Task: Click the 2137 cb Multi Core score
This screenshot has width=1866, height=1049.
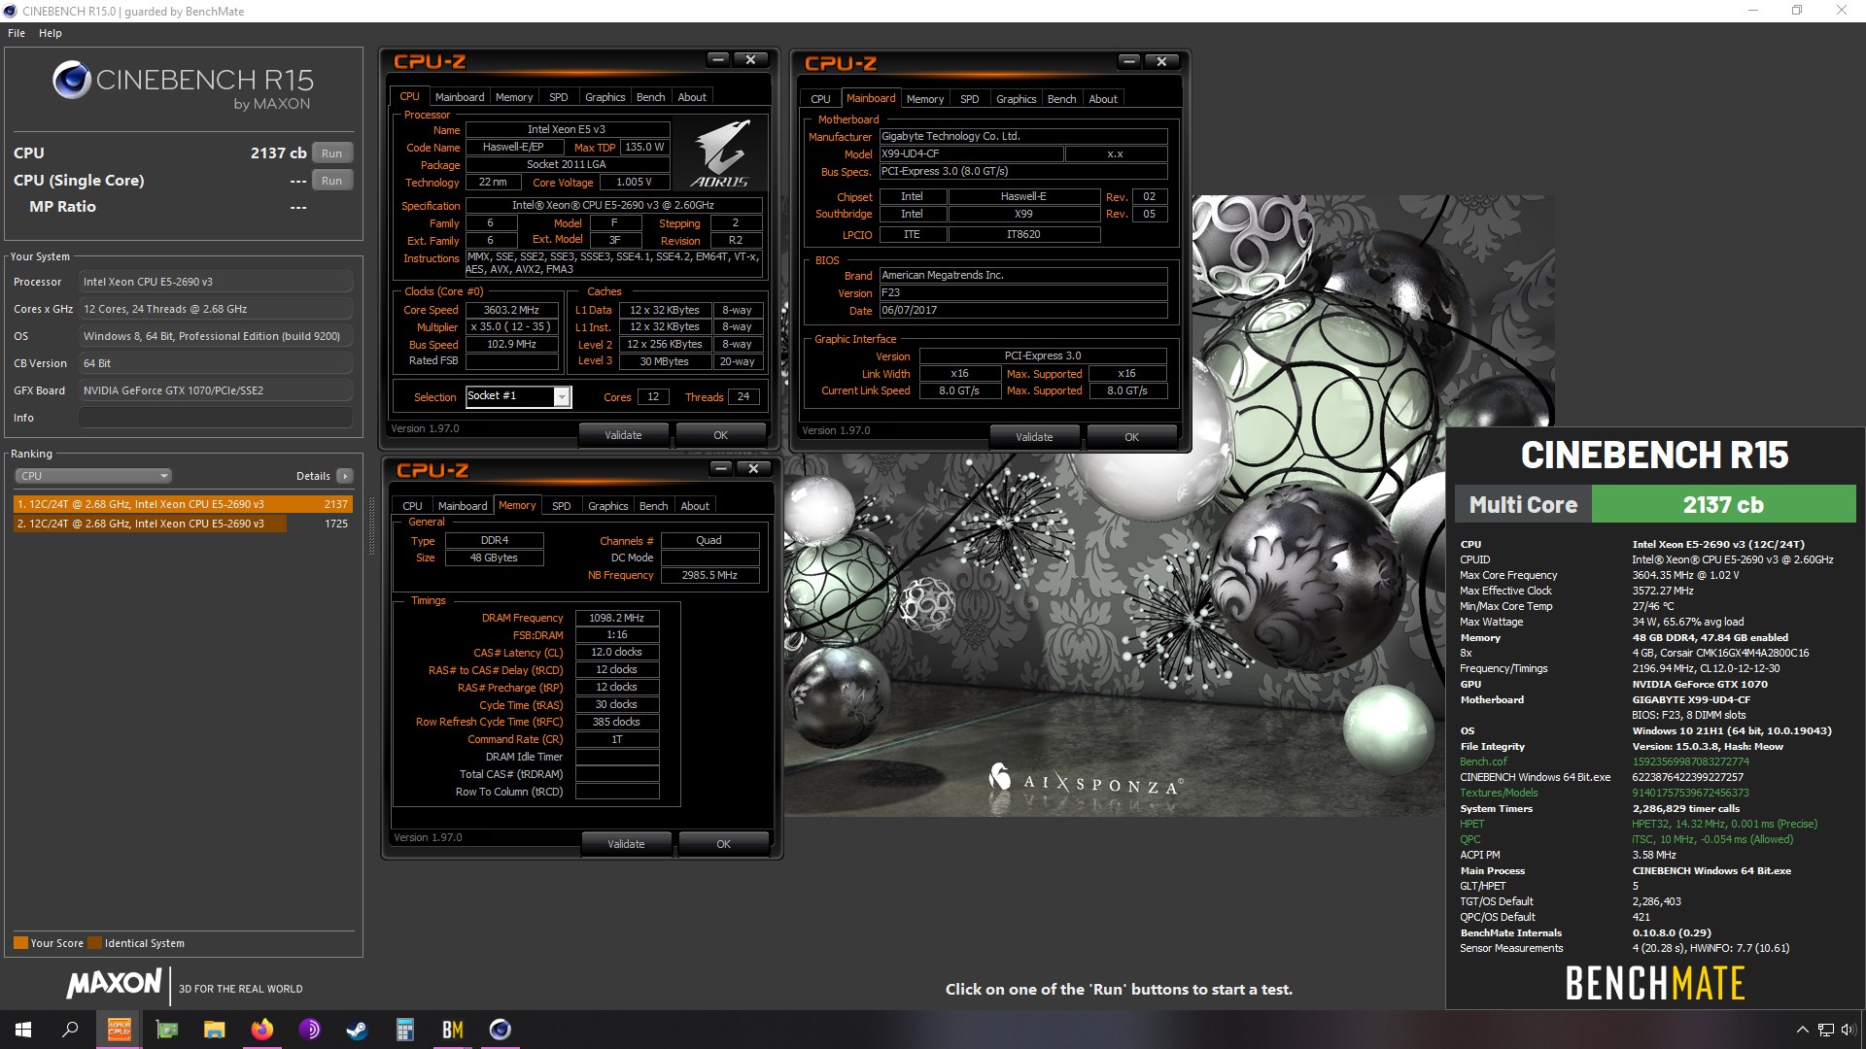Action: point(1723,505)
